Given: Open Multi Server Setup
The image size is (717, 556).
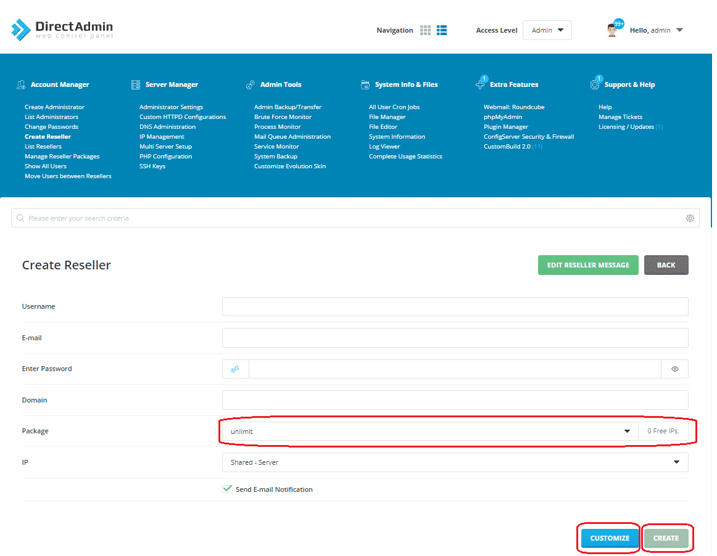Looking at the screenshot, I should coord(165,147).
